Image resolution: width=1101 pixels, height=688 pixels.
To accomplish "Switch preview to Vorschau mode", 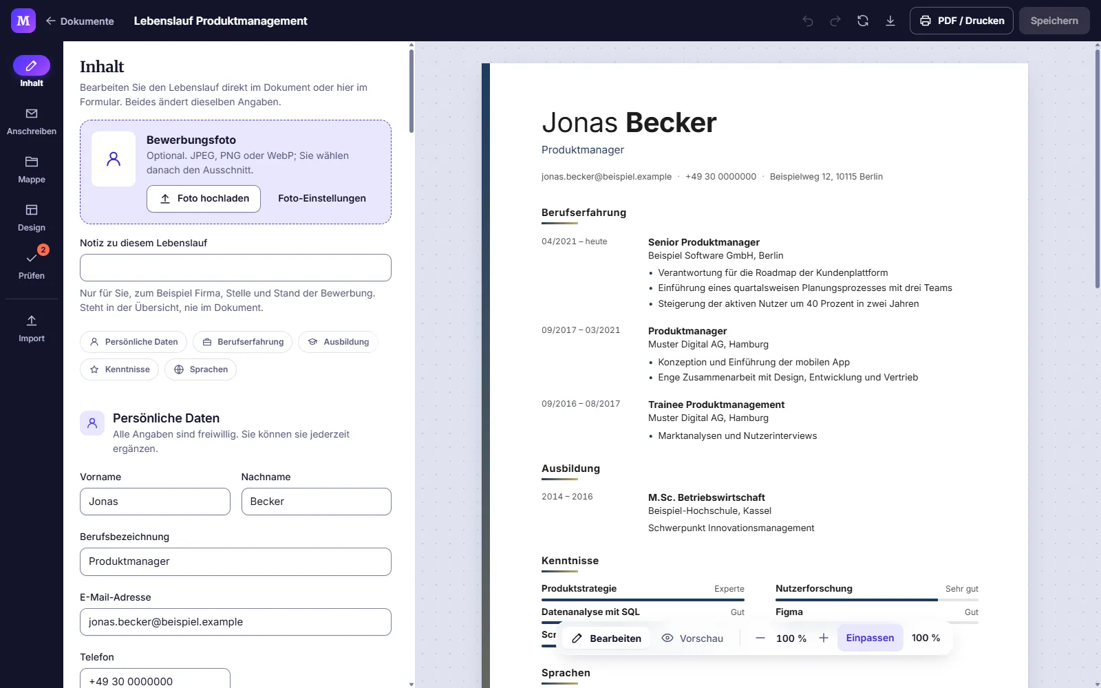I will point(692,638).
